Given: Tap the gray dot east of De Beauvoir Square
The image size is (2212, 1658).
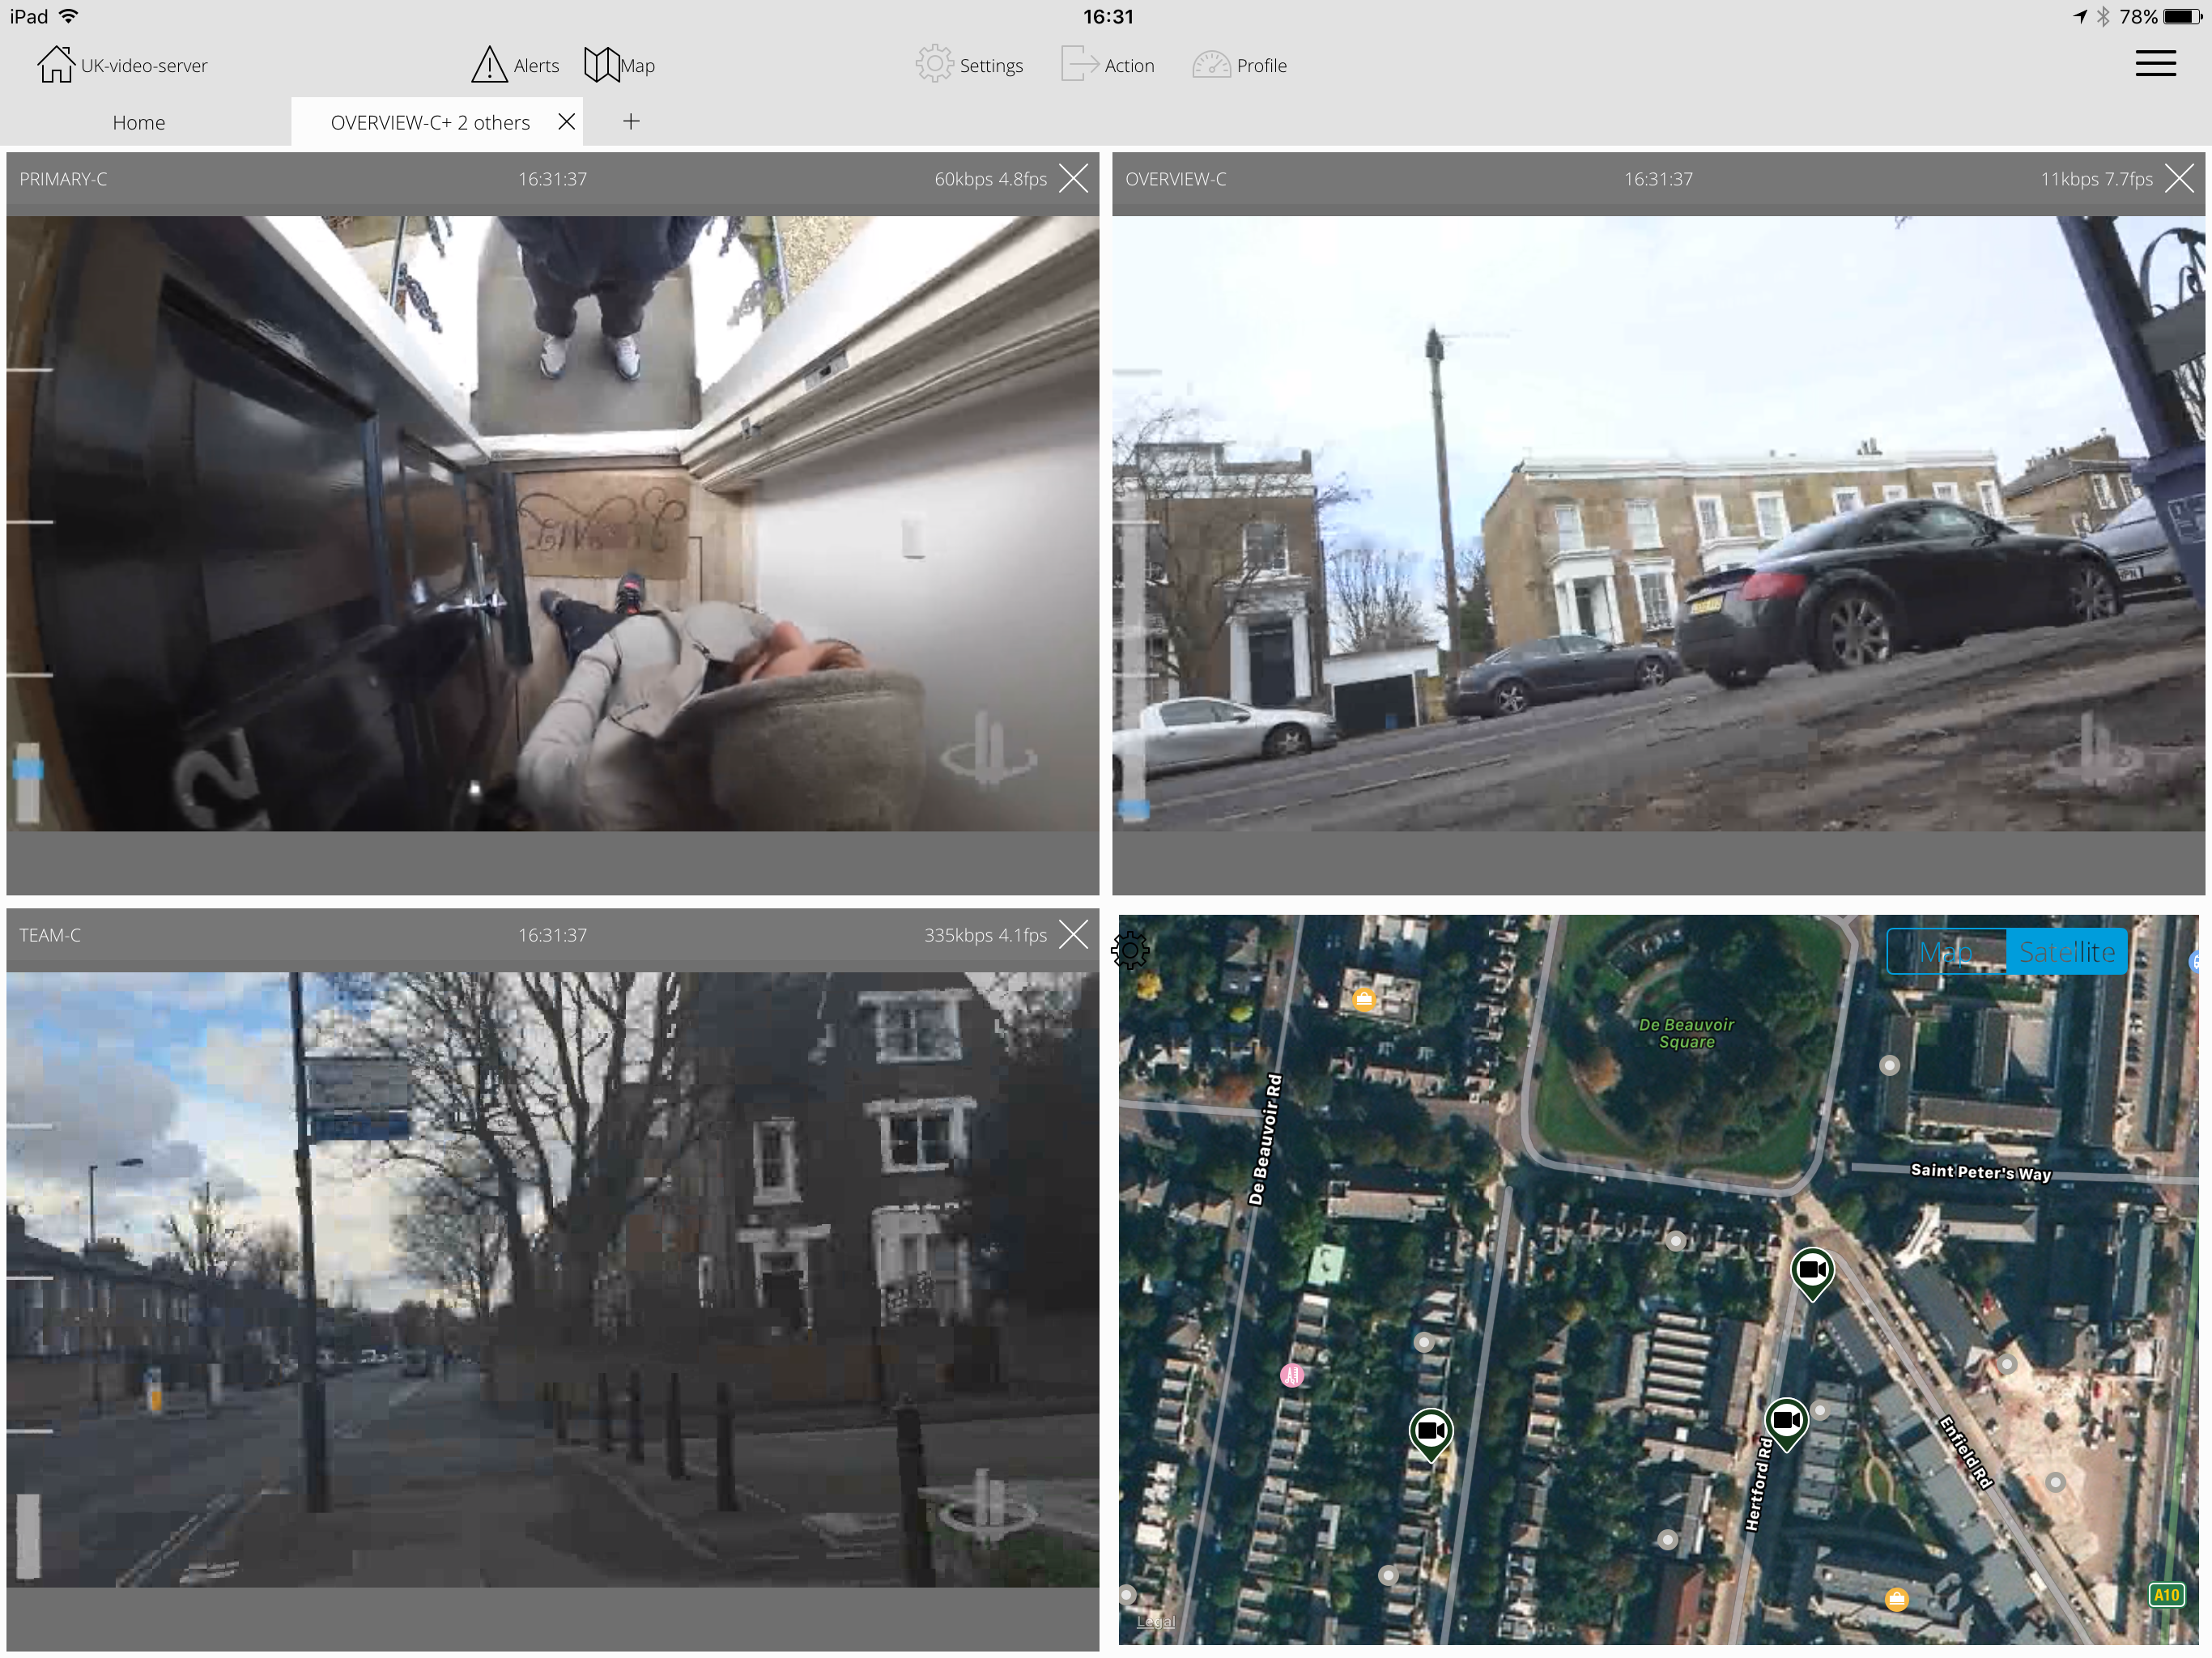Looking at the screenshot, I should tap(1889, 1065).
